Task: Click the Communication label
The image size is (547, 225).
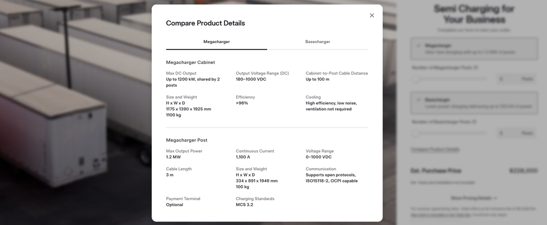Action: tap(321, 169)
